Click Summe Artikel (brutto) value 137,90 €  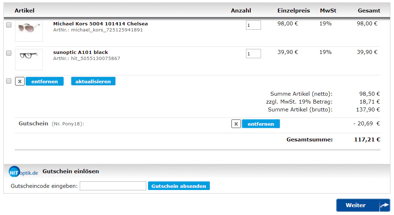[368, 110]
